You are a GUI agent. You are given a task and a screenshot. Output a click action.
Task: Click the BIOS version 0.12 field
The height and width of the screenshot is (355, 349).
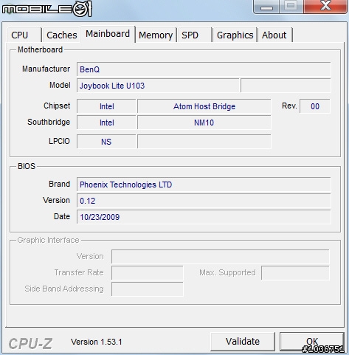click(204, 201)
